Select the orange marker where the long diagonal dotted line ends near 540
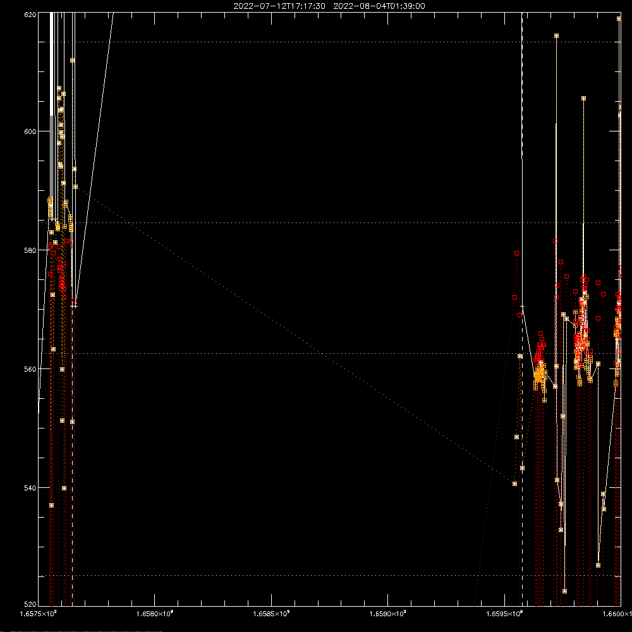 pyautogui.click(x=514, y=483)
